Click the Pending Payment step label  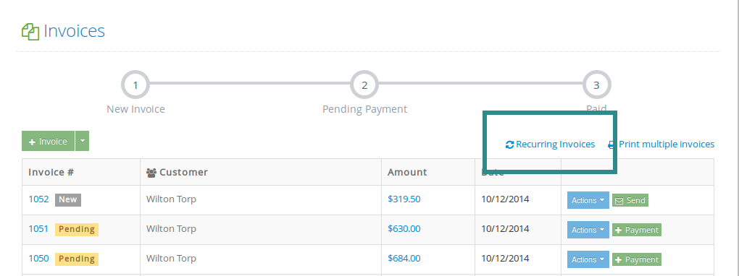pyautogui.click(x=364, y=109)
